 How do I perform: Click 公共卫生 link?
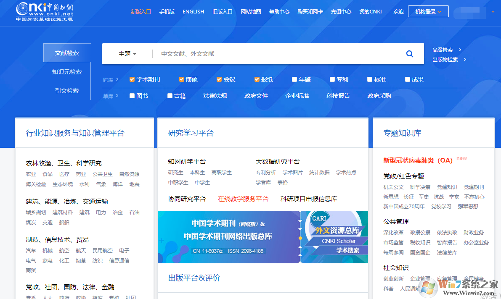[103, 174]
